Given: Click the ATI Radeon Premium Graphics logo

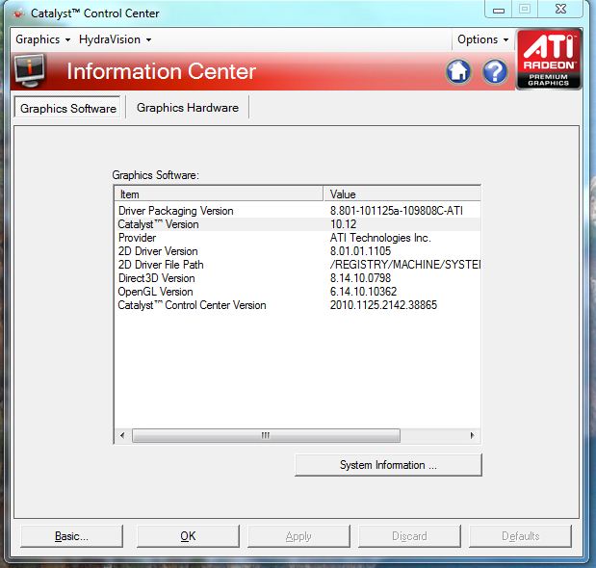Looking at the screenshot, I should coord(549,59).
